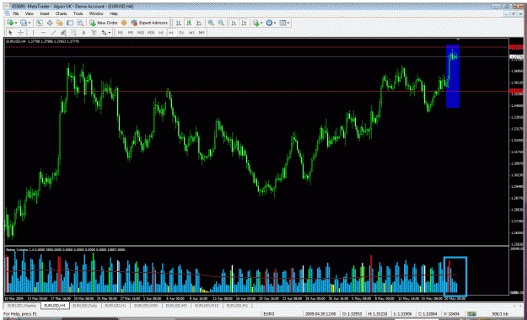Toggle the Terminal window icon
The width and height of the screenshot is (527, 320).
70,23
